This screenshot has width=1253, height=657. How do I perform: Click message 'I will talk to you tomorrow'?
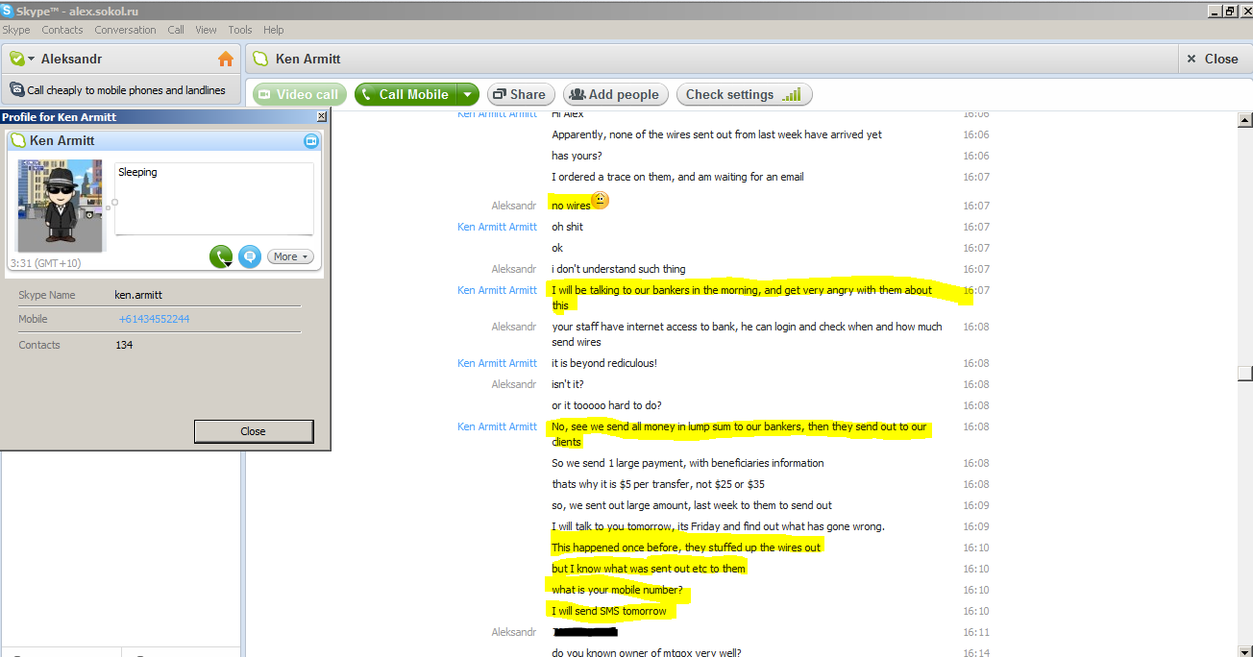pos(718,526)
